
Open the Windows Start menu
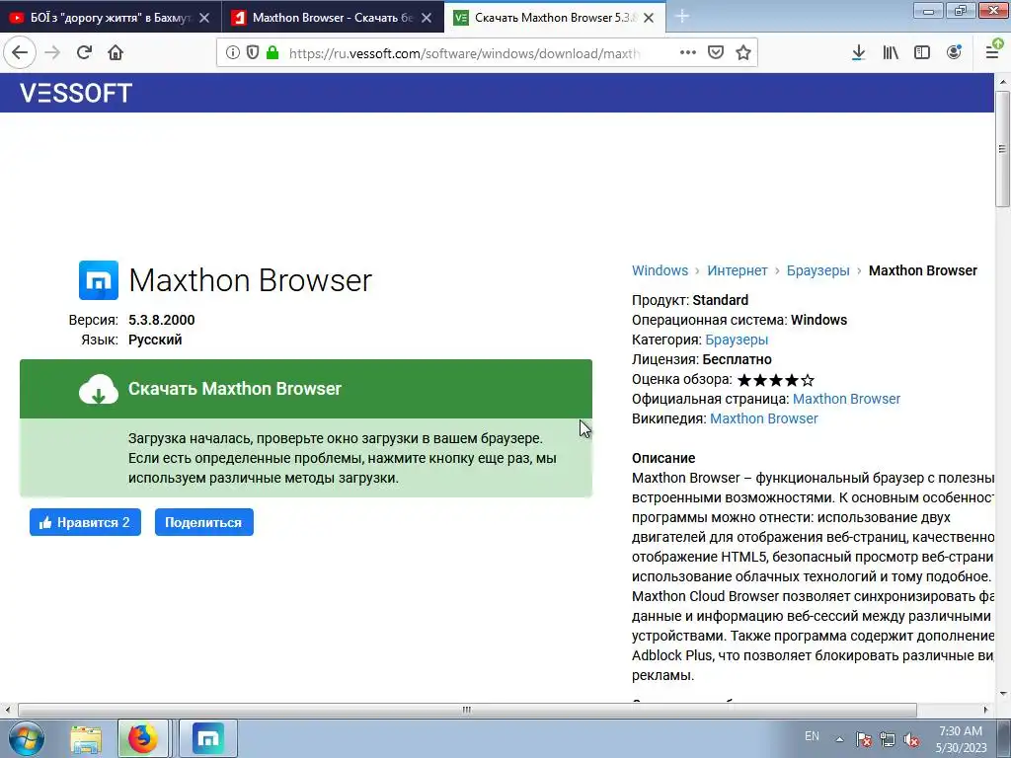26,738
